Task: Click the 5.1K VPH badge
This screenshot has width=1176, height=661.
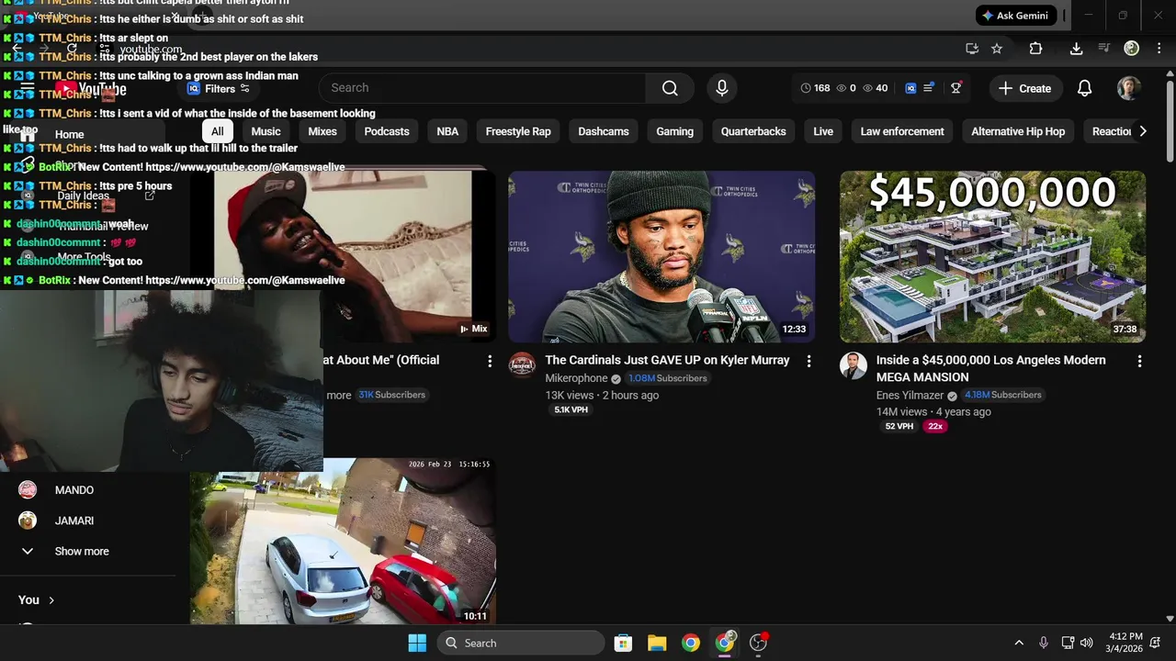Action: [571, 410]
